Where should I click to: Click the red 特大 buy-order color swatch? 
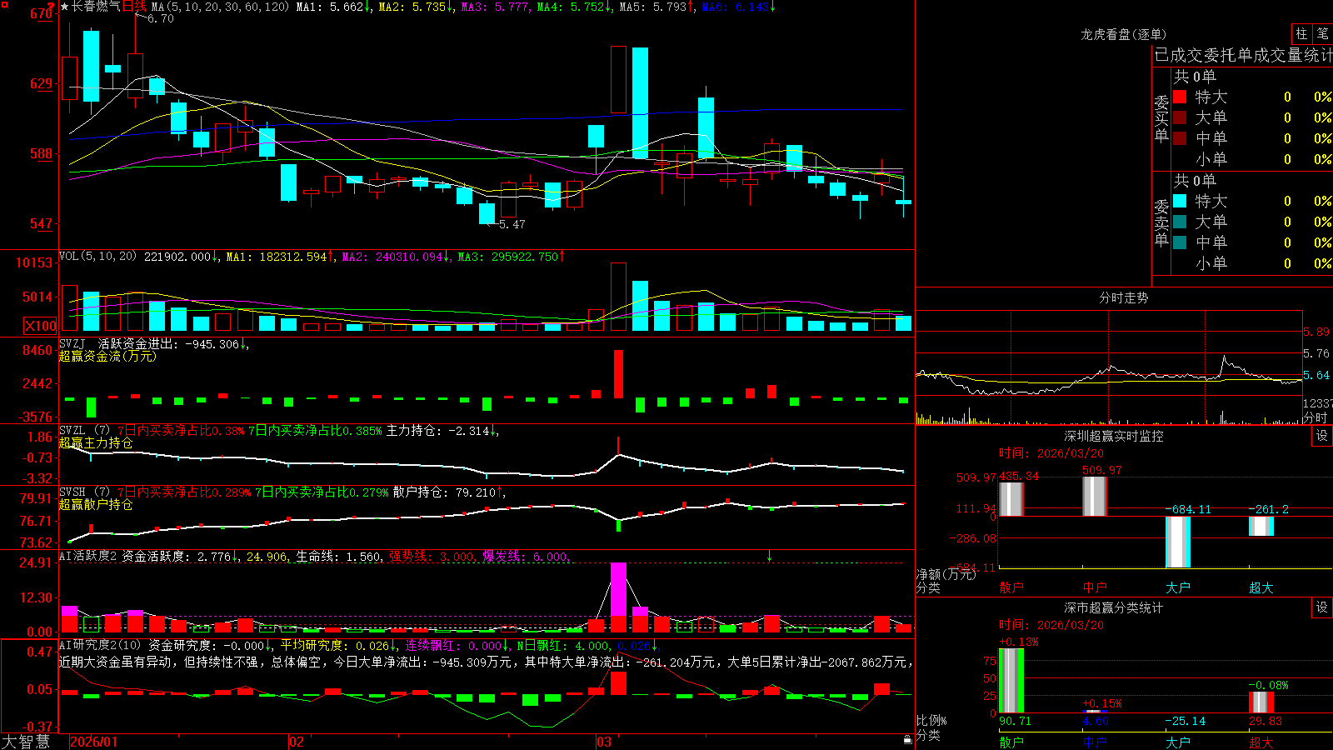[x=1180, y=97]
